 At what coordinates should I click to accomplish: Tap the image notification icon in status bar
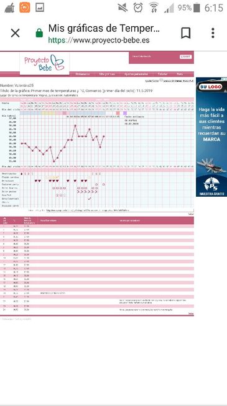[40, 7]
